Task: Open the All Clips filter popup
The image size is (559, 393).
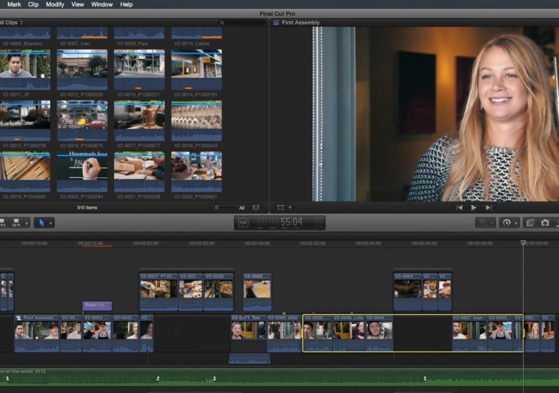Action: tap(11, 22)
